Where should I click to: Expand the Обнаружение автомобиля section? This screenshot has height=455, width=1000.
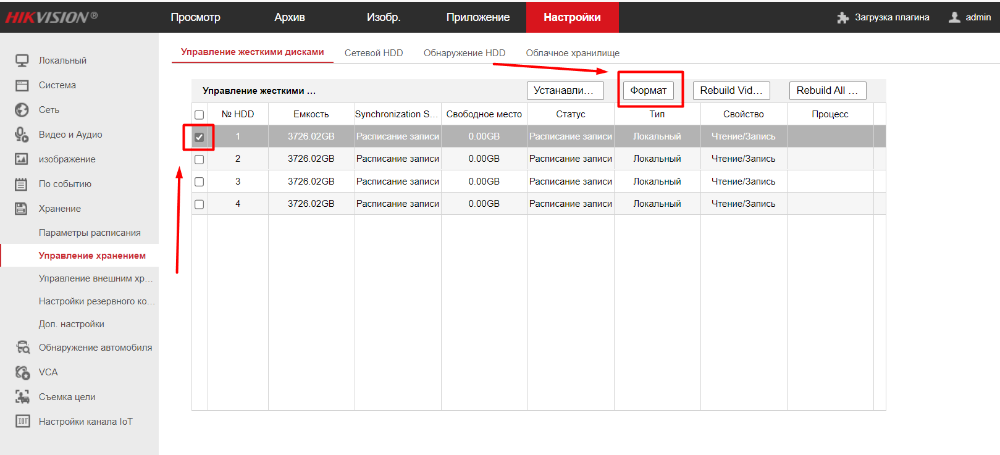pyautogui.click(x=95, y=348)
